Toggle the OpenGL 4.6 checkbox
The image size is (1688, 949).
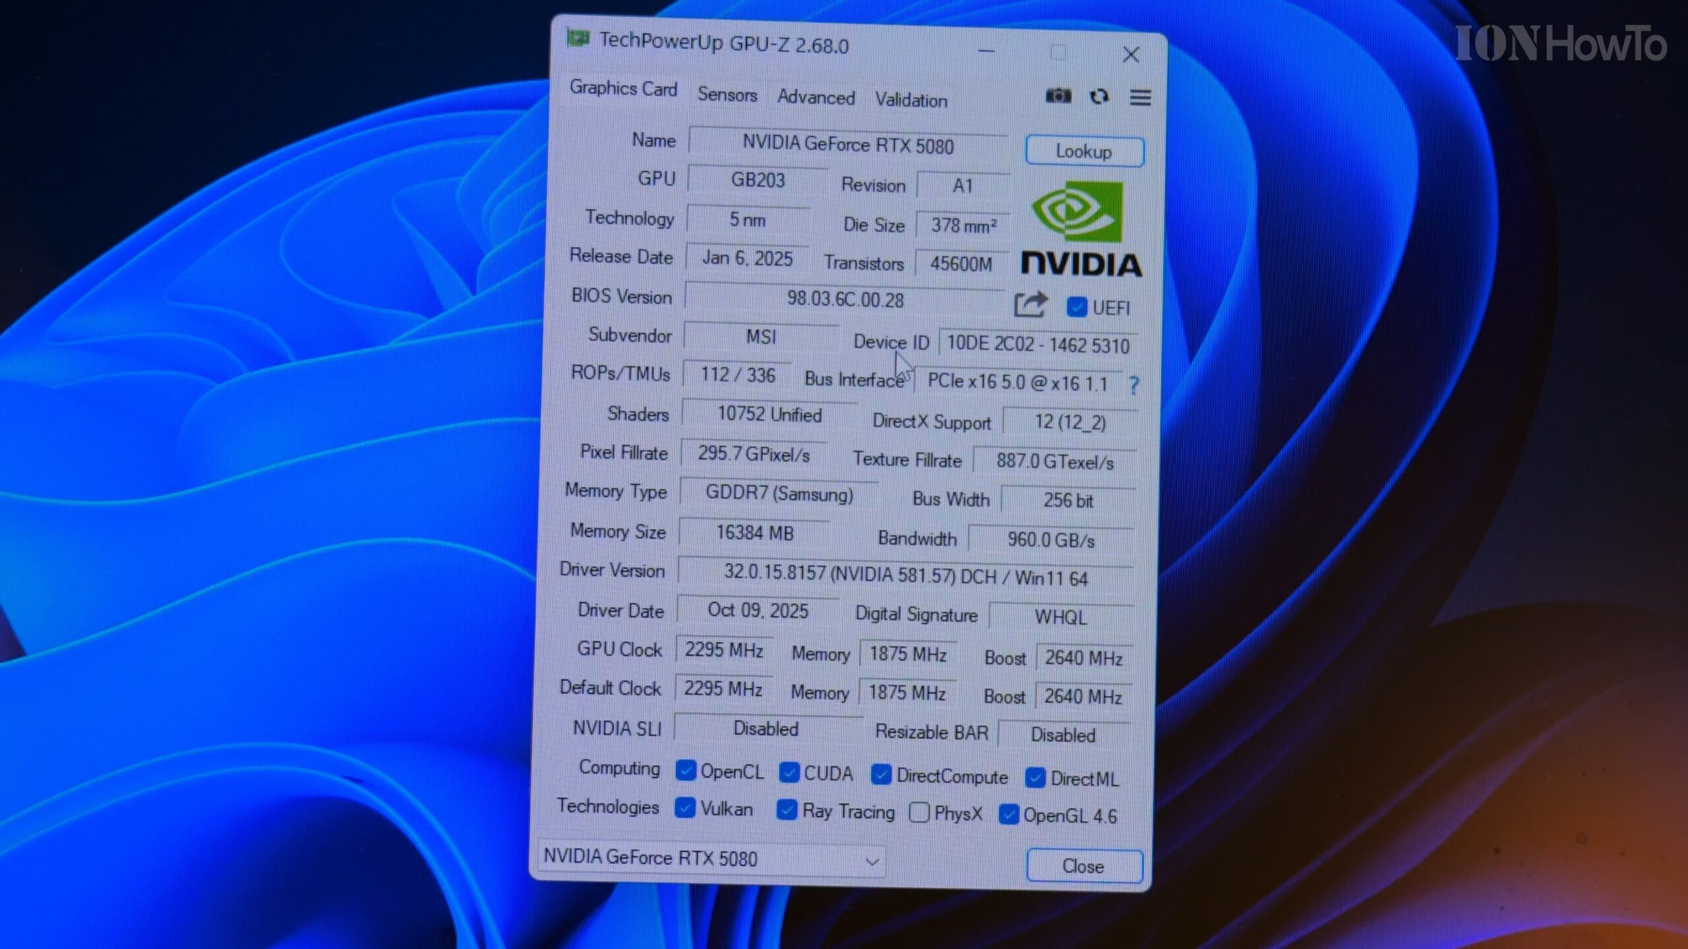point(1008,815)
